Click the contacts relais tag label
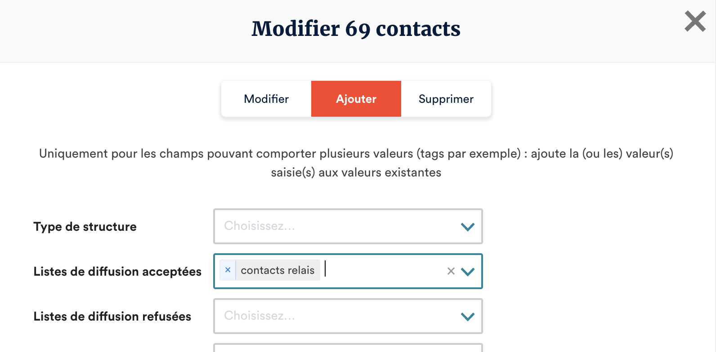 click(x=277, y=270)
